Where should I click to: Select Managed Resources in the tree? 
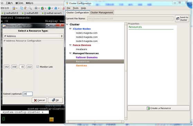85,53
